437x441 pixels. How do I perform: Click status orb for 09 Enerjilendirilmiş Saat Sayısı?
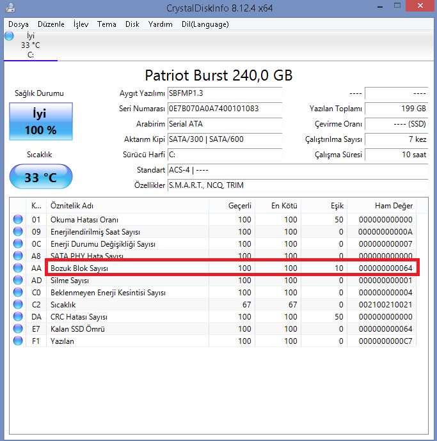tap(18, 231)
